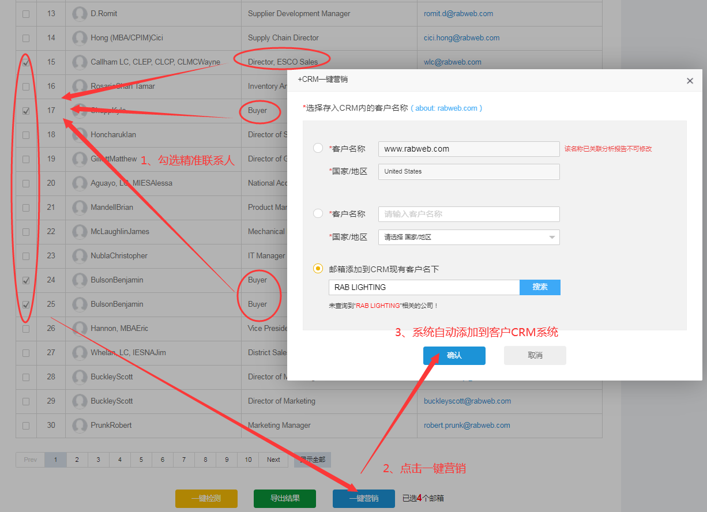Screen dimensions: 707x512
Task: Click the RAB LIGHTING search field
Action: click(424, 287)
